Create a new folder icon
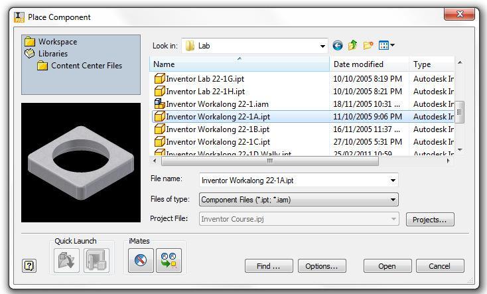The width and height of the screenshot is (487, 294). tap(368, 46)
